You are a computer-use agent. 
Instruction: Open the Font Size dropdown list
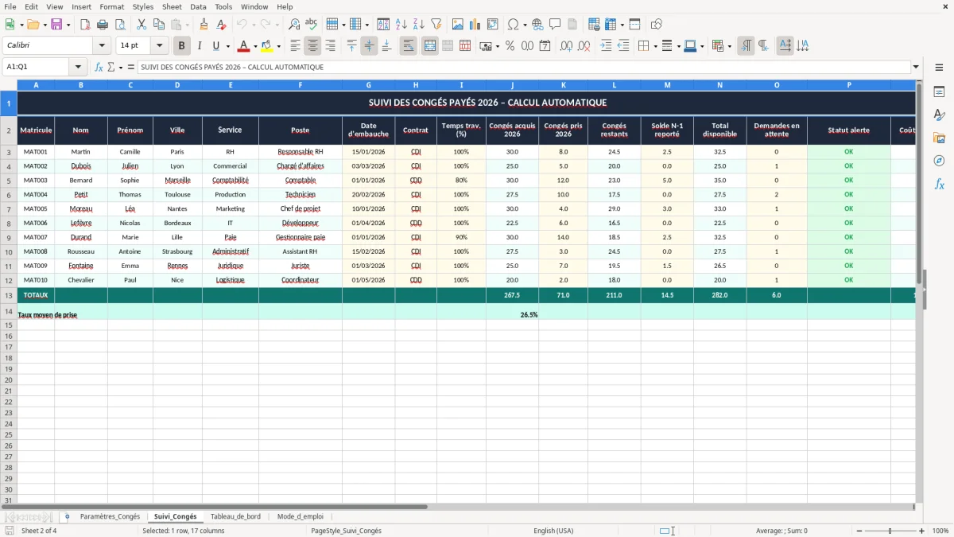pyautogui.click(x=160, y=46)
